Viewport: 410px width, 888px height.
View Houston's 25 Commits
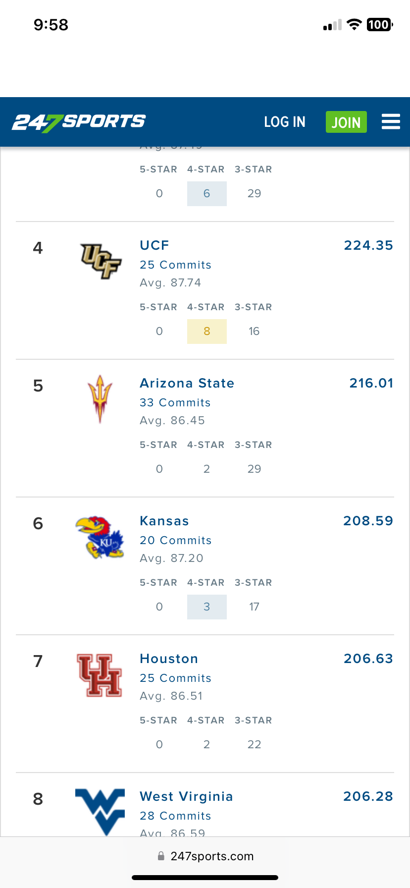pos(176,678)
